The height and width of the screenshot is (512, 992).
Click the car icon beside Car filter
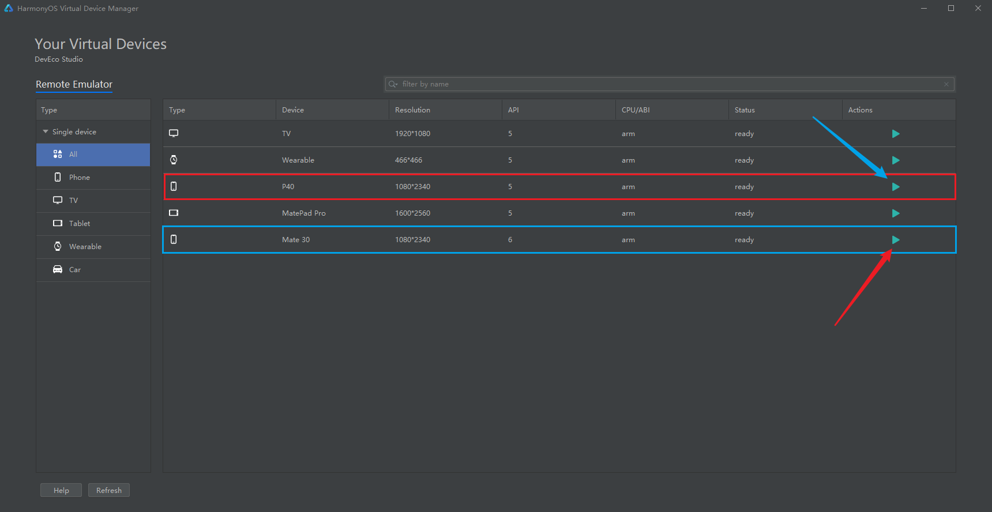click(58, 269)
